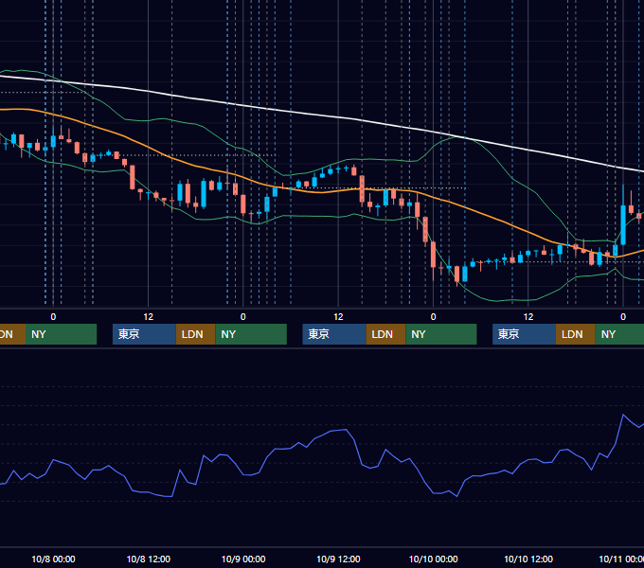Click the hour tick 12 above 10/8 12:00
The width and height of the screenshot is (644, 568).
(149, 317)
